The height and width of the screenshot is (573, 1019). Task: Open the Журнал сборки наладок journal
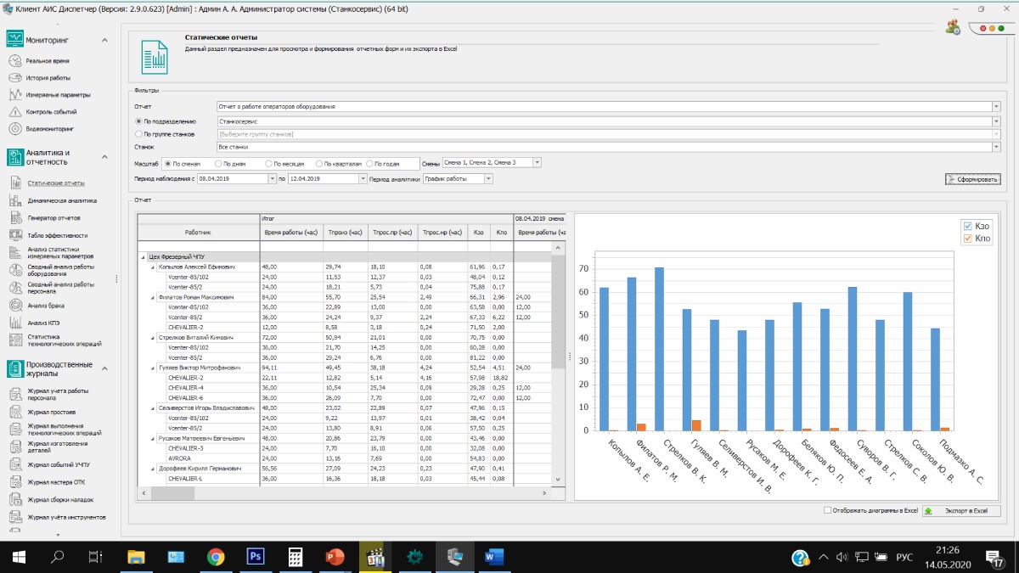(x=60, y=499)
